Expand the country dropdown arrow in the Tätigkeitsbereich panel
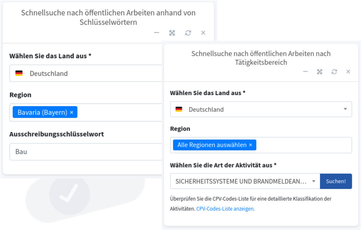Screen dimensions: 361x230 click(x=345, y=109)
